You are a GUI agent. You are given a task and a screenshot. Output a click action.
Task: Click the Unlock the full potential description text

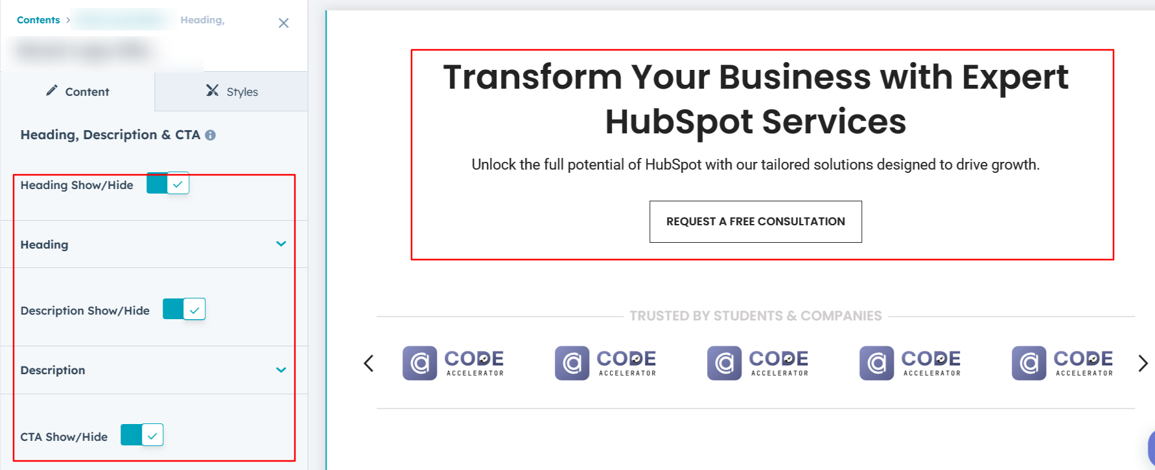755,164
